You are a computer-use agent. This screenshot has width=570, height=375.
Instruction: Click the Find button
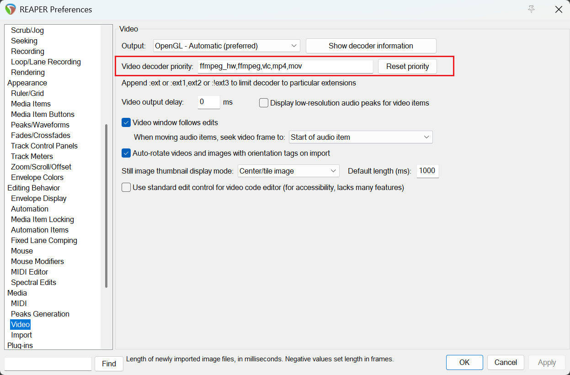coord(109,364)
